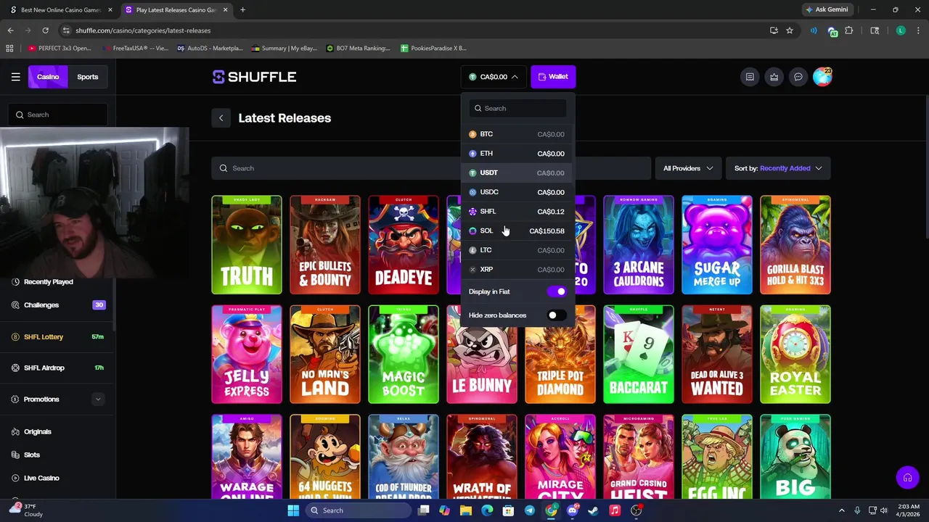
Task: Open the Truth game thumbnail
Action: pyautogui.click(x=247, y=245)
